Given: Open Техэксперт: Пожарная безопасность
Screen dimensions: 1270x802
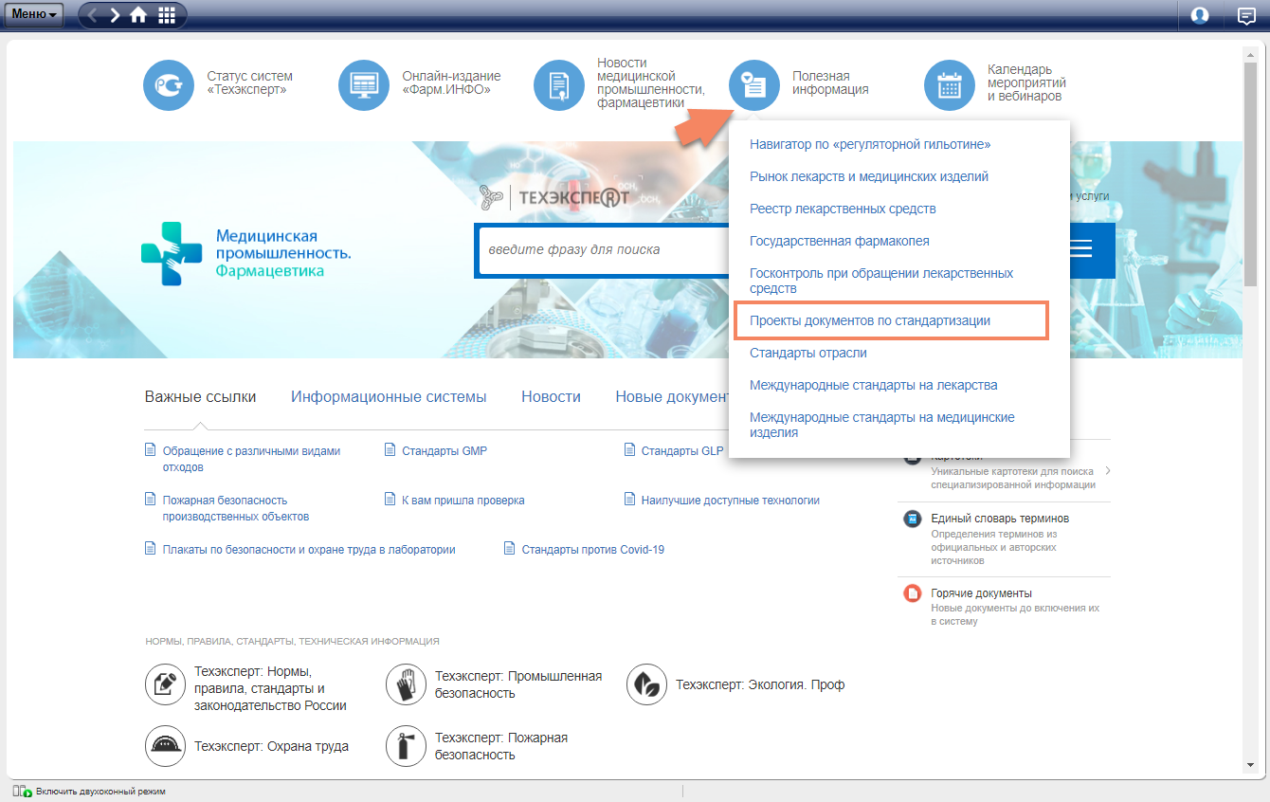Looking at the screenshot, I should [x=501, y=746].
